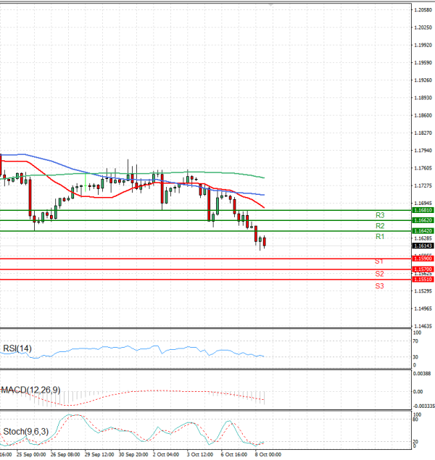The height and width of the screenshot is (460, 435).
Task: Click the S1 support label
Action: [379, 261]
